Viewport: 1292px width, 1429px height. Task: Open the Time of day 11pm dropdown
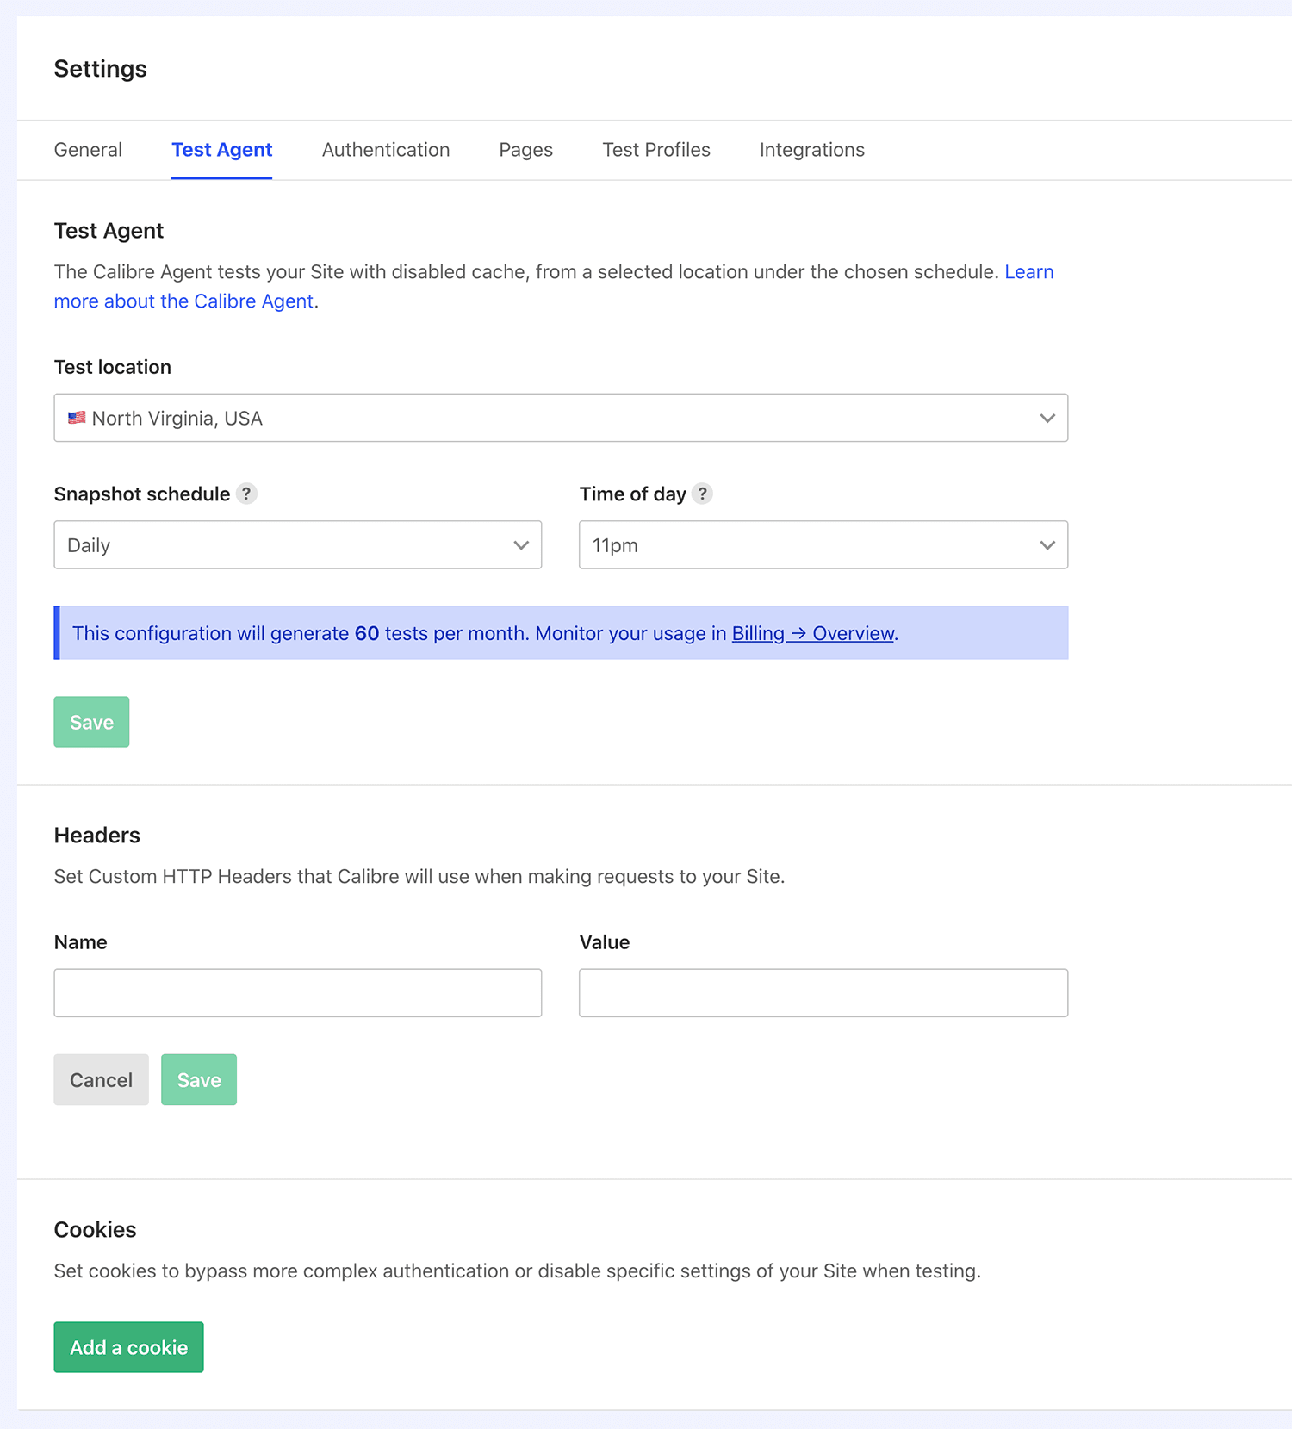(x=823, y=544)
